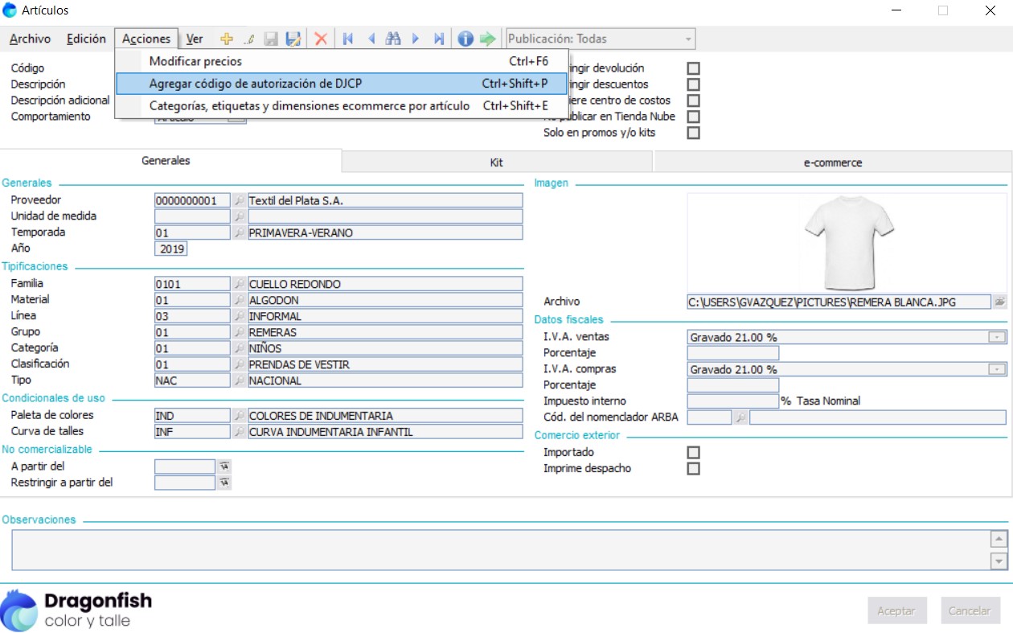1013x633 pixels.
Task: Click the yellow plus New record icon
Action: [227, 39]
